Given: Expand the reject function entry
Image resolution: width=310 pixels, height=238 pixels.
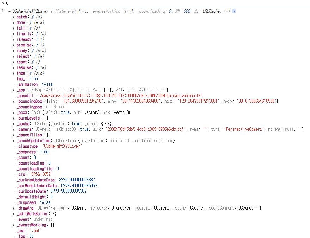Looking at the screenshot, I should (14, 57).
